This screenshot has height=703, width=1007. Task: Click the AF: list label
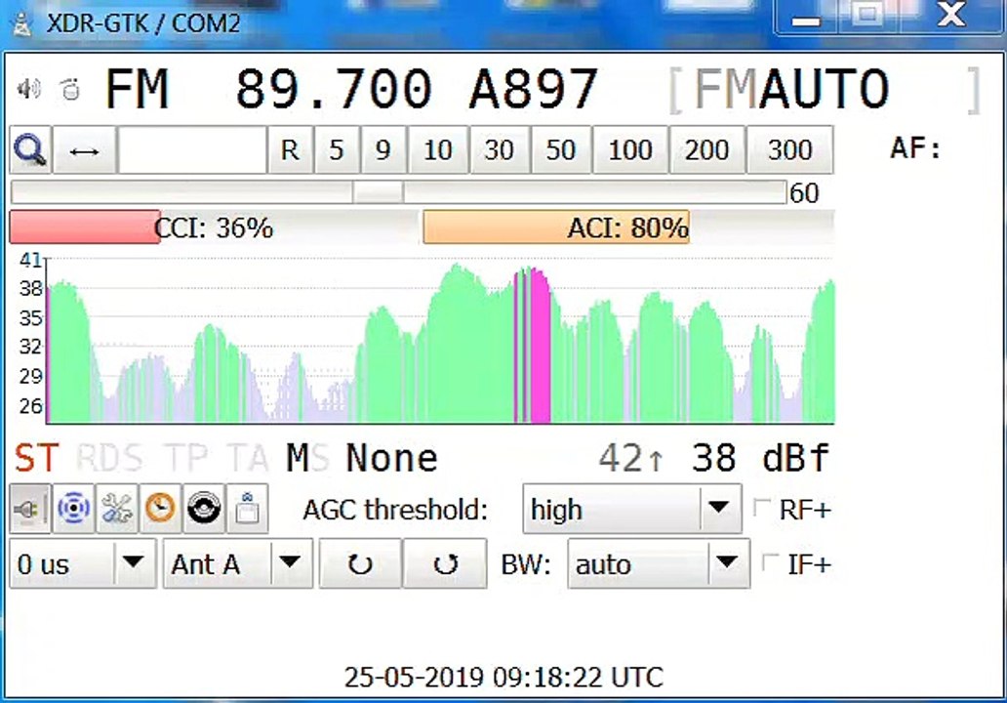pyautogui.click(x=915, y=149)
